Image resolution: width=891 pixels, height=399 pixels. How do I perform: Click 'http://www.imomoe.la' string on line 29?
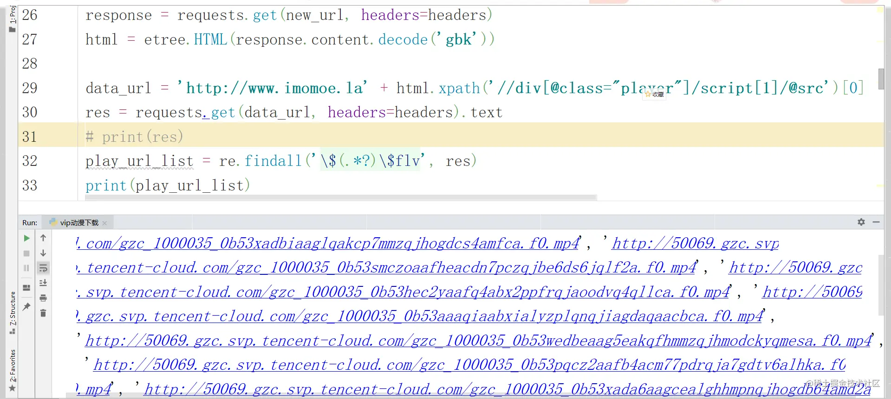[273, 88]
